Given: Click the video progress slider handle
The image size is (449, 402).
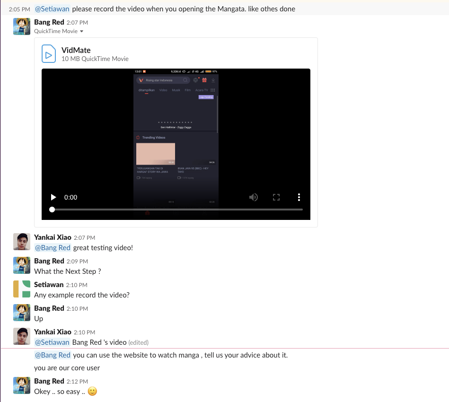Looking at the screenshot, I should pos(52,210).
